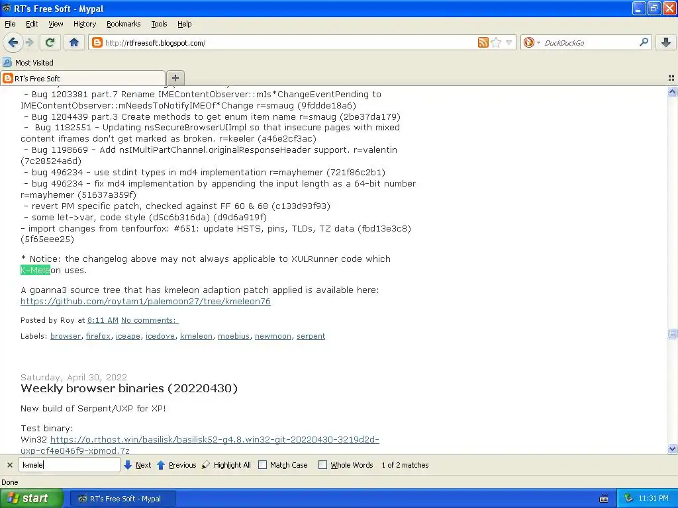Click the Mypal taskbar window button
The image size is (678, 508).
tap(122, 499)
